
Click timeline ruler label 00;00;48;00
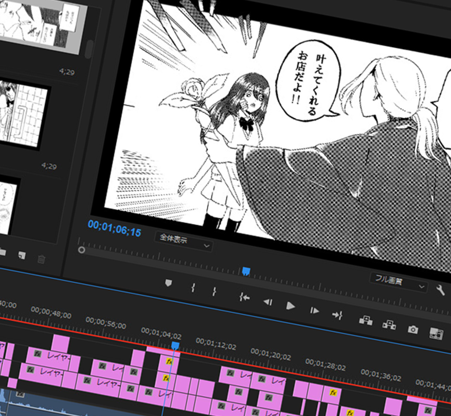(x=51, y=312)
